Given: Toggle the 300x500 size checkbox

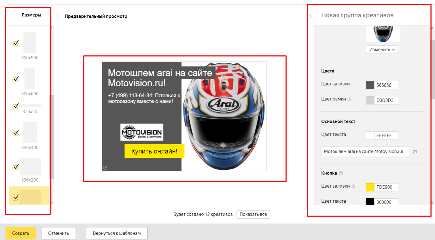Looking at the screenshot, I should 16,43.
